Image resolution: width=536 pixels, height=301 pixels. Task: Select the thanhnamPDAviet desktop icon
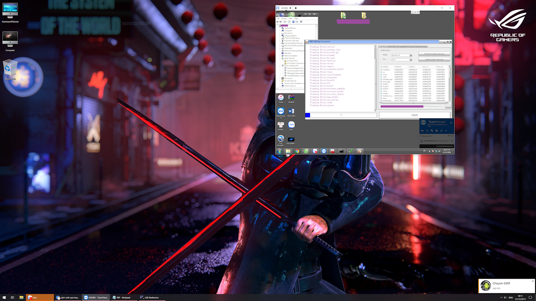pos(10,13)
